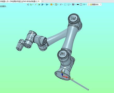Viewport: 114px width, 93px height.
Task: Click the exit icon at toolbar start
Action: (28, 4)
